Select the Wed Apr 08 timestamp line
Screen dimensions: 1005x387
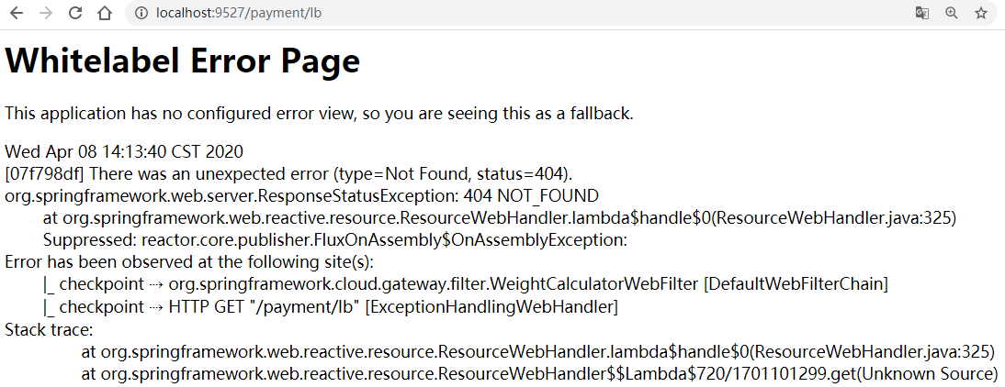(124, 152)
